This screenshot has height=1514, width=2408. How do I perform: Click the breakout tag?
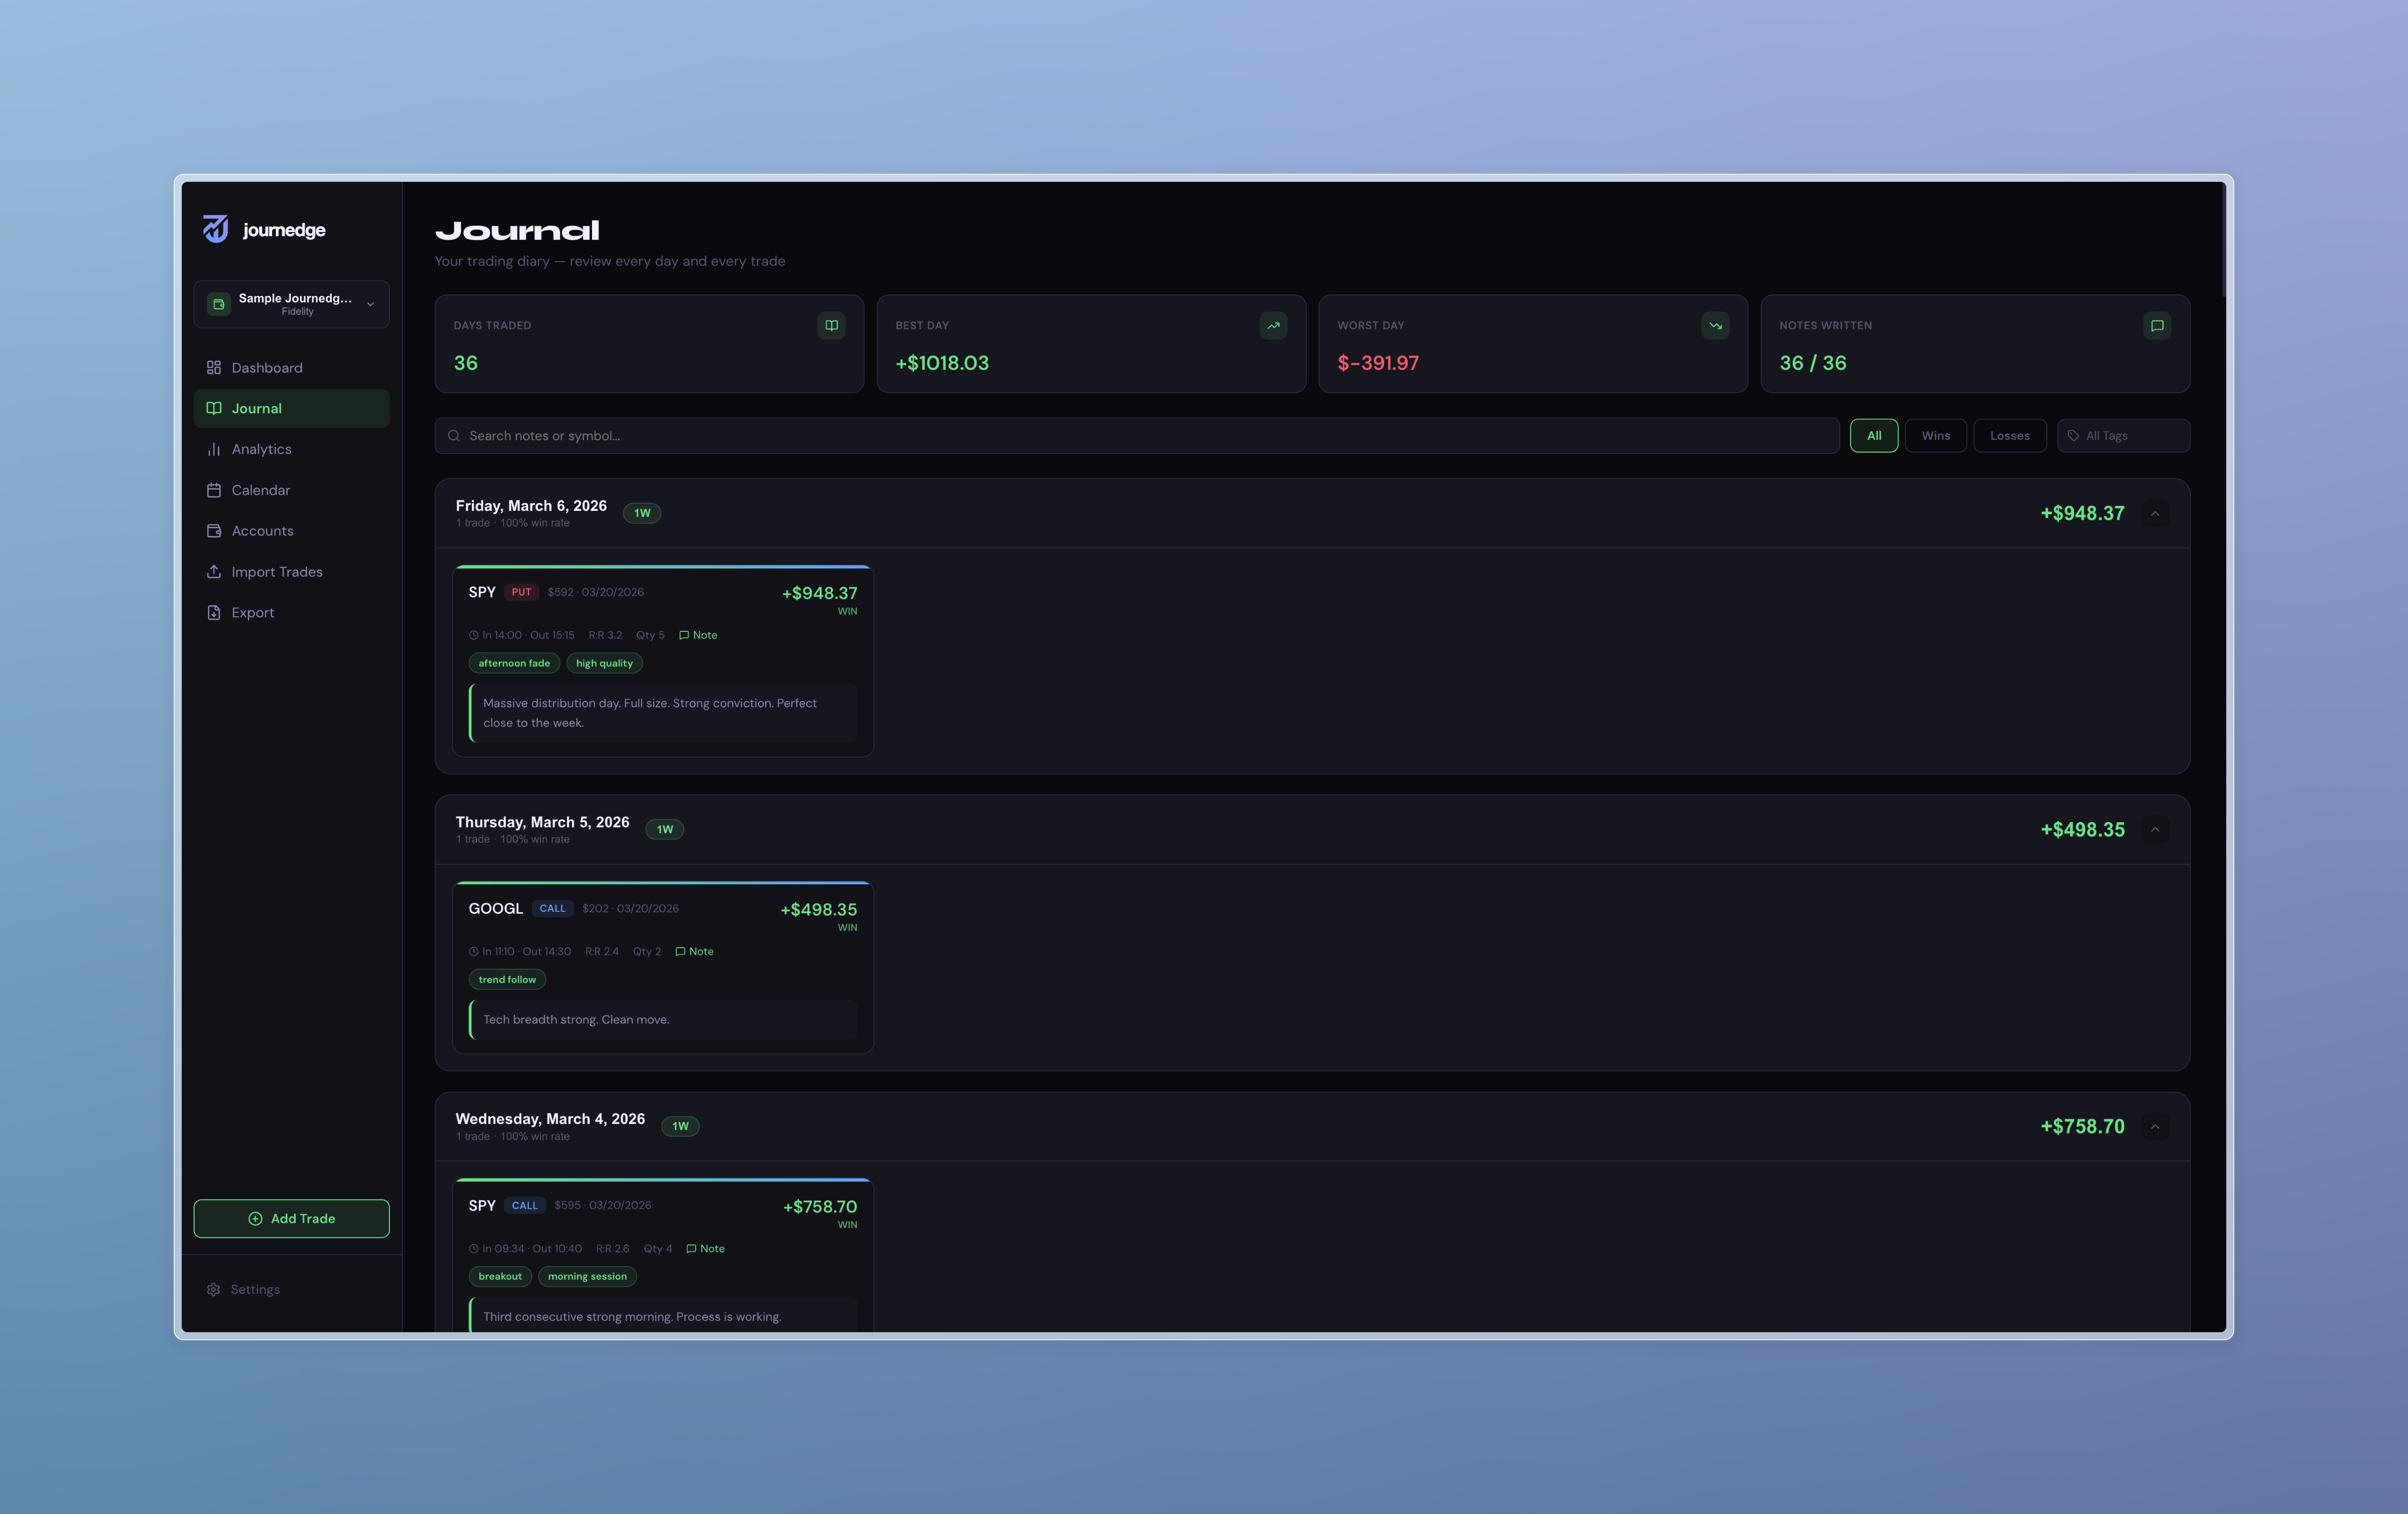pos(500,1277)
